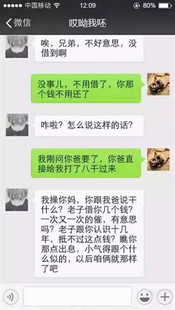The width and height of the screenshot is (175, 310).
Task: Select the 唉，兄弟，不好意思 message bubble
Action: pos(89,49)
